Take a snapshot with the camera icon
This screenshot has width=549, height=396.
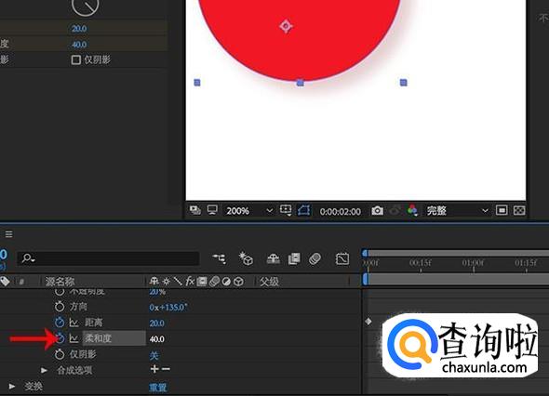click(x=377, y=211)
